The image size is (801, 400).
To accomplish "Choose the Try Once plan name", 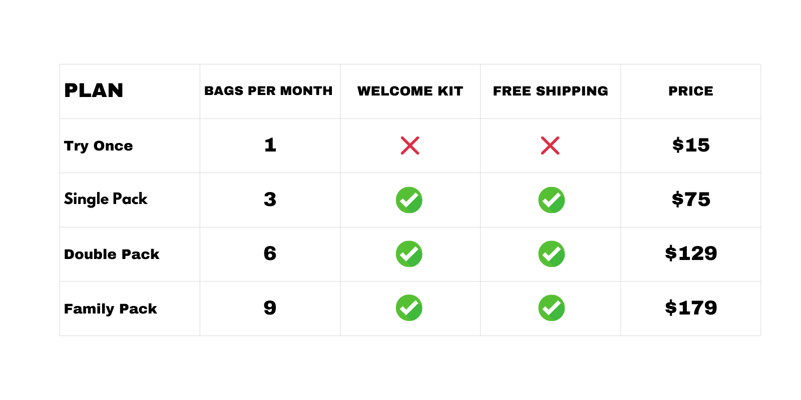I will [99, 145].
